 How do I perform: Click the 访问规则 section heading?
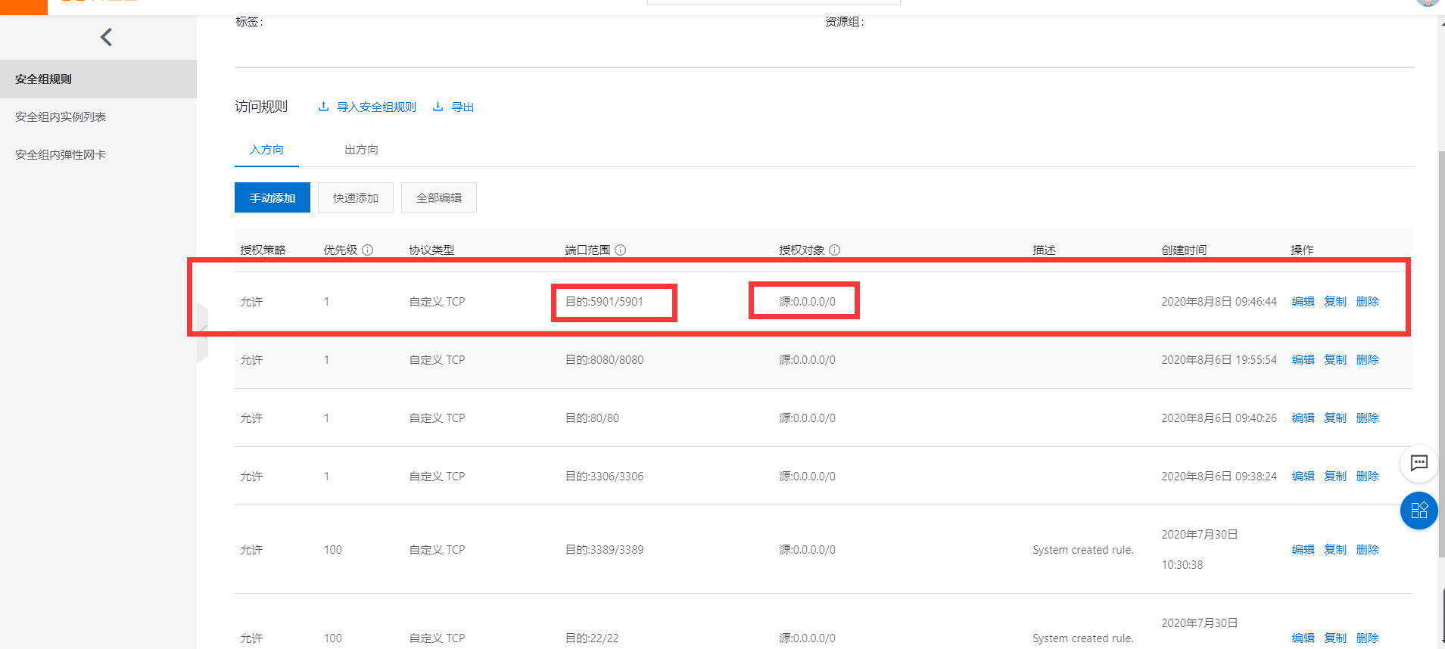pos(261,107)
